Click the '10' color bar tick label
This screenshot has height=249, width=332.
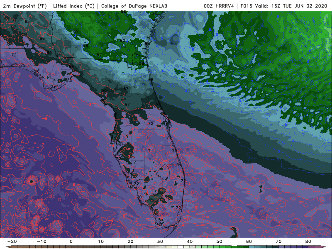101,242
